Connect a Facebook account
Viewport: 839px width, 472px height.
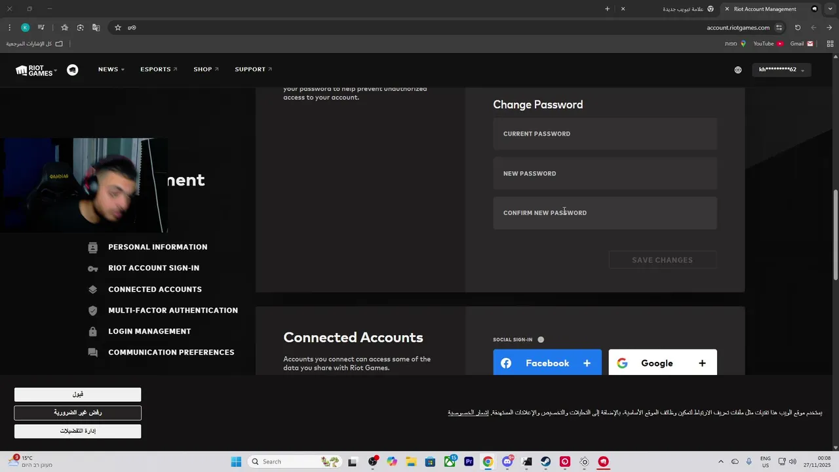pos(547,363)
